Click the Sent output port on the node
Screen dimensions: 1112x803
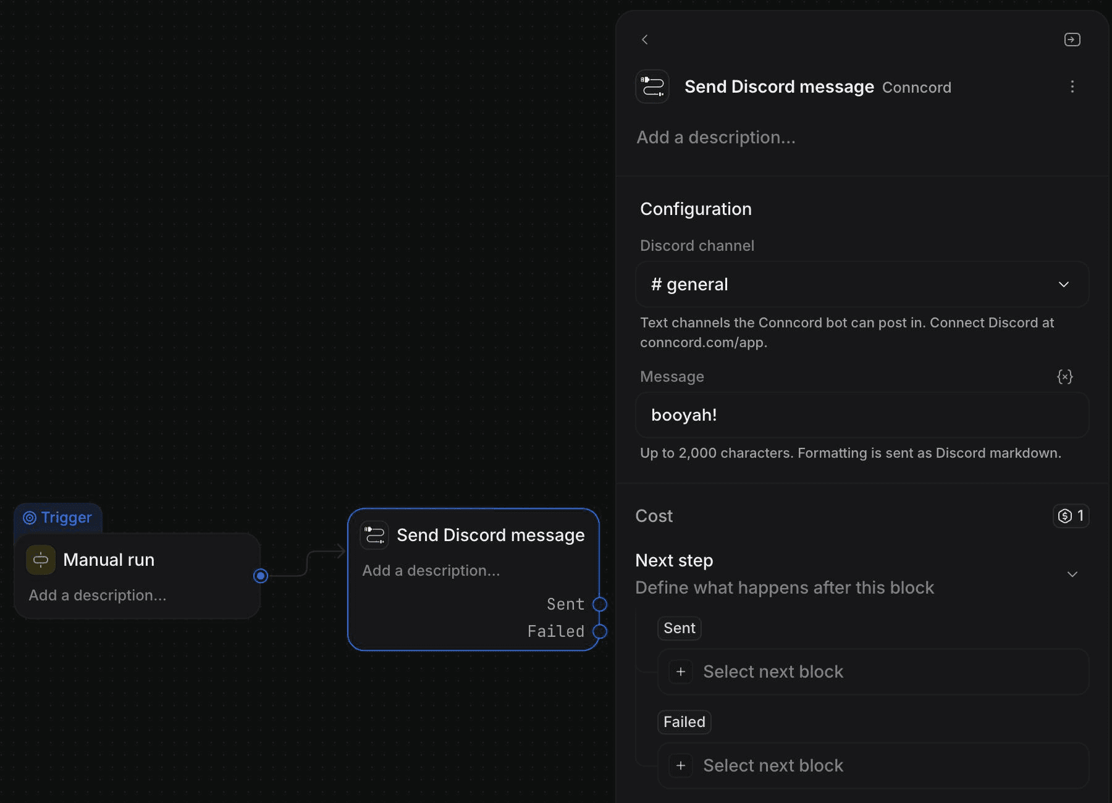[600, 604]
